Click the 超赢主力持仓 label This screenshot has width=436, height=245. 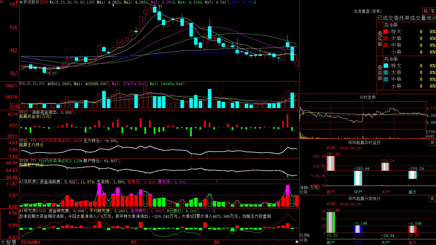(x=31, y=145)
